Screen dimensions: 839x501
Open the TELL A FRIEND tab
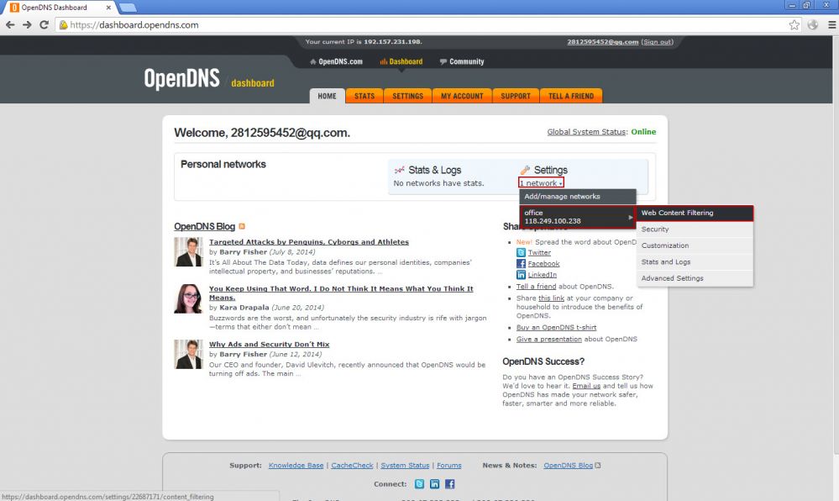[x=571, y=96]
